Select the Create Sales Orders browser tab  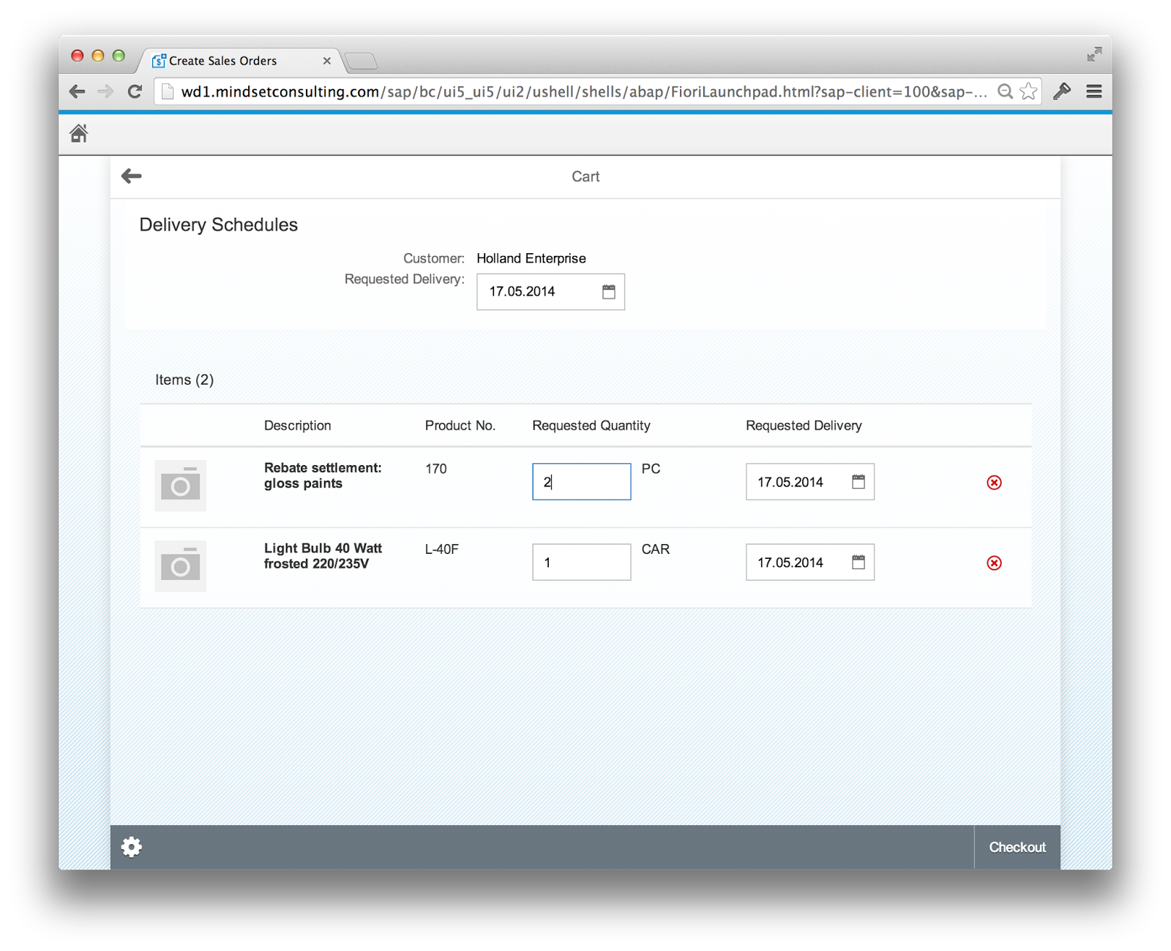coord(223,61)
